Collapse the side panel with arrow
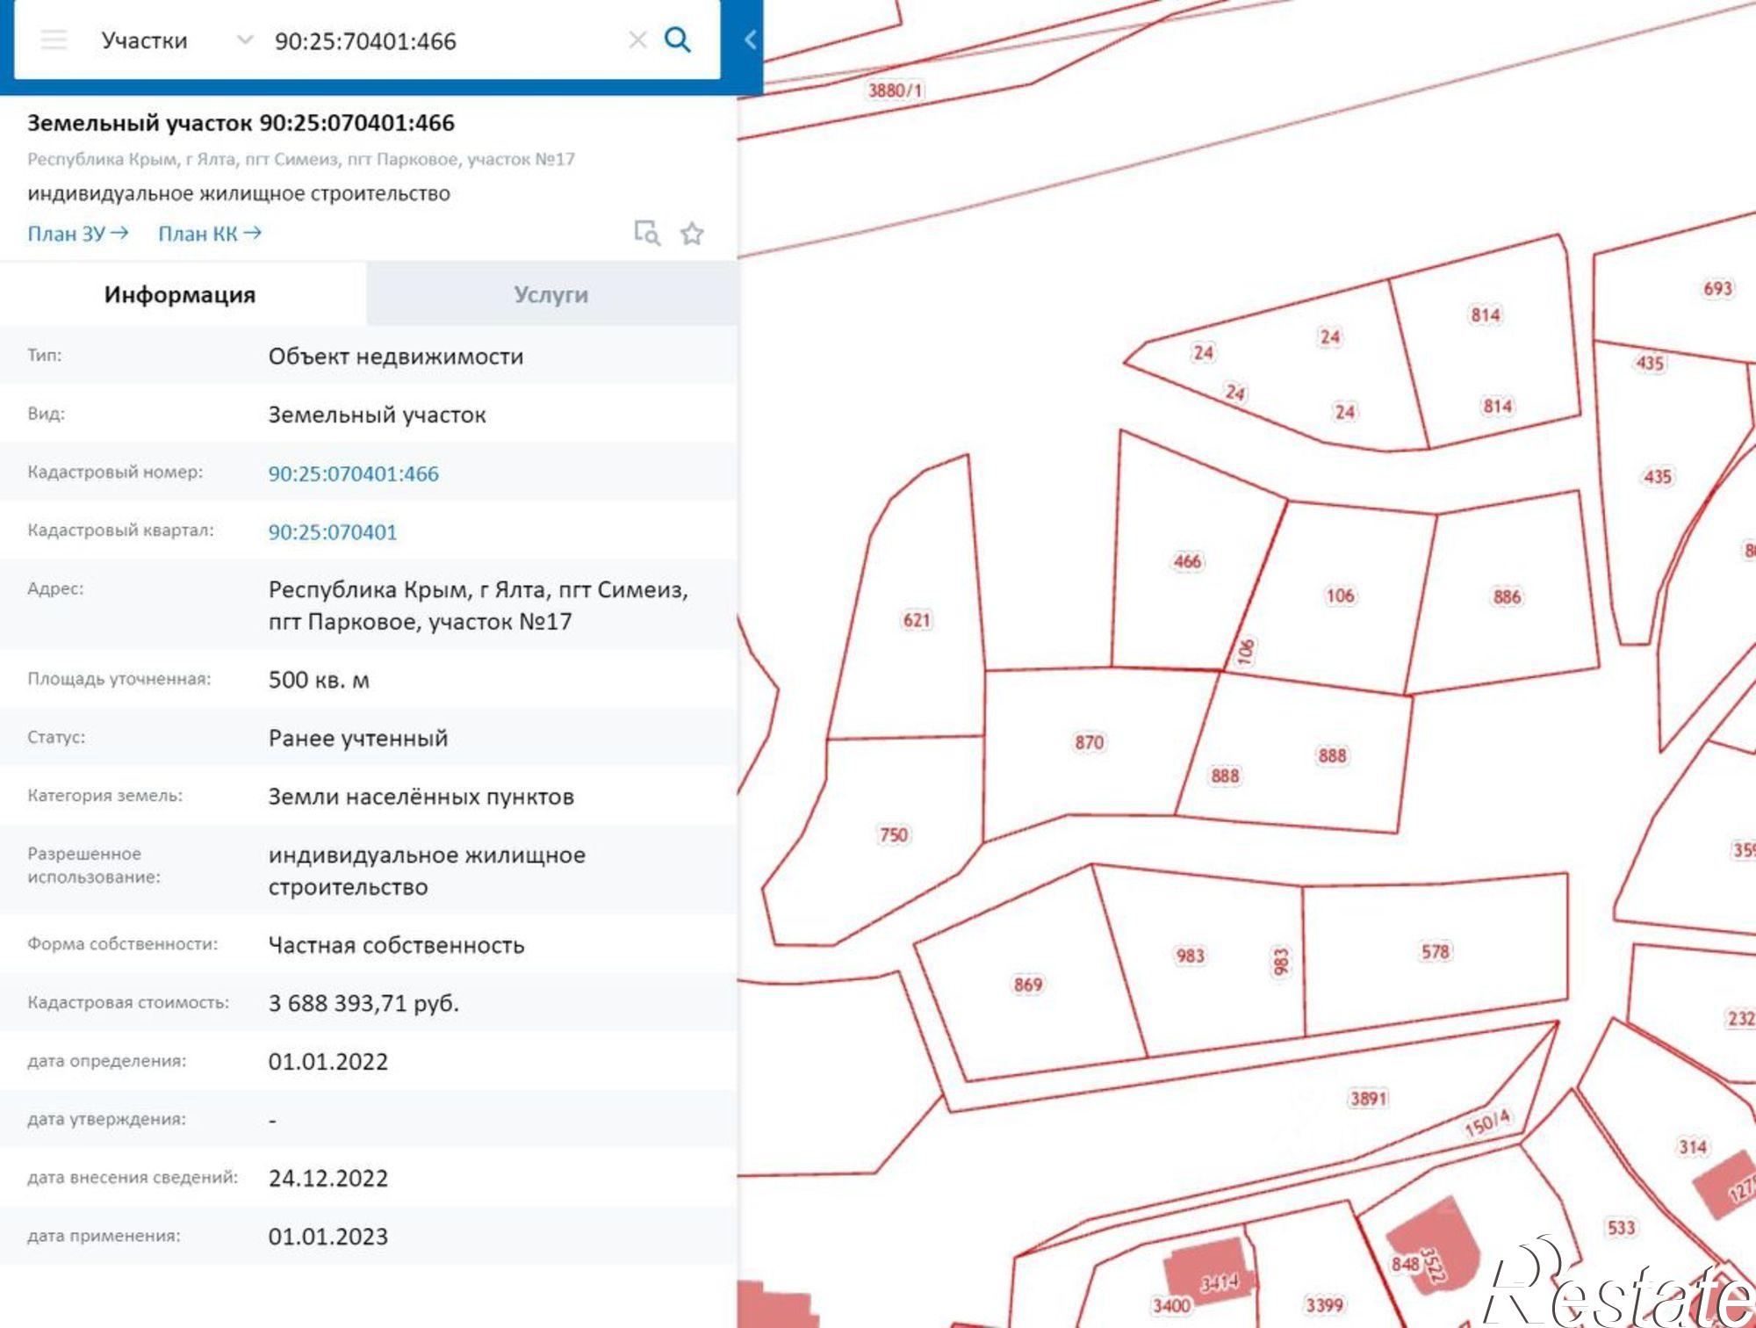The image size is (1756, 1328). pos(750,40)
